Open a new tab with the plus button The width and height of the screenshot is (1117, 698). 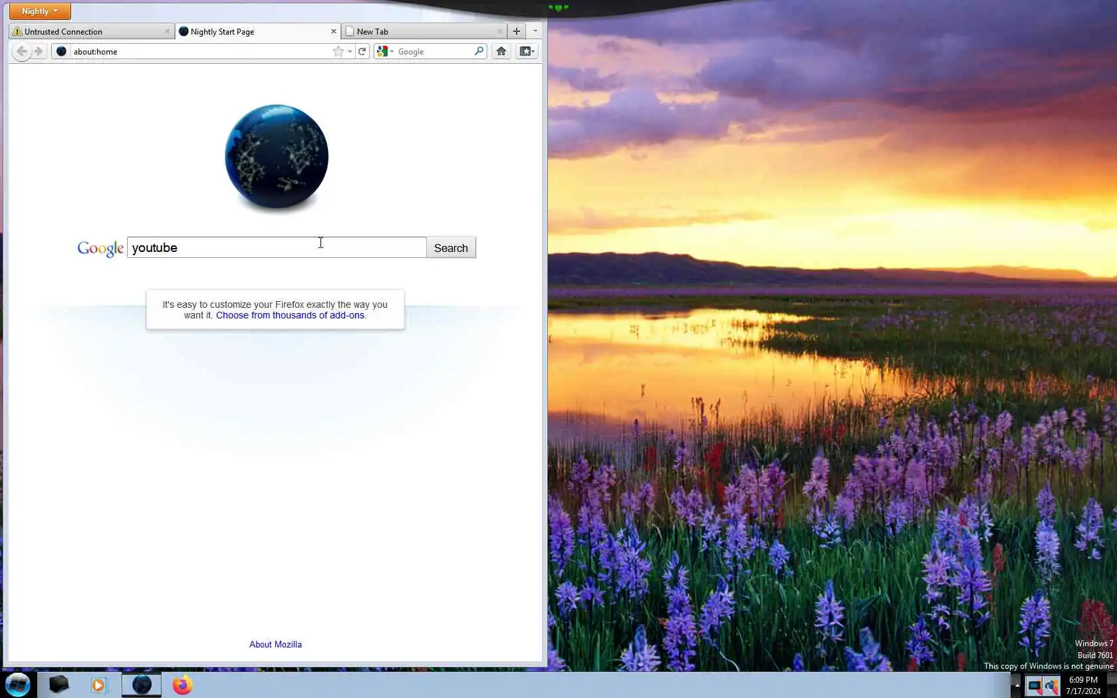click(x=517, y=31)
